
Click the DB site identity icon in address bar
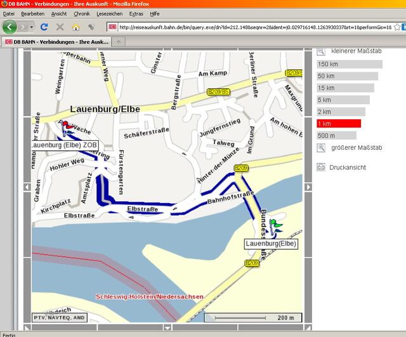pos(112,27)
